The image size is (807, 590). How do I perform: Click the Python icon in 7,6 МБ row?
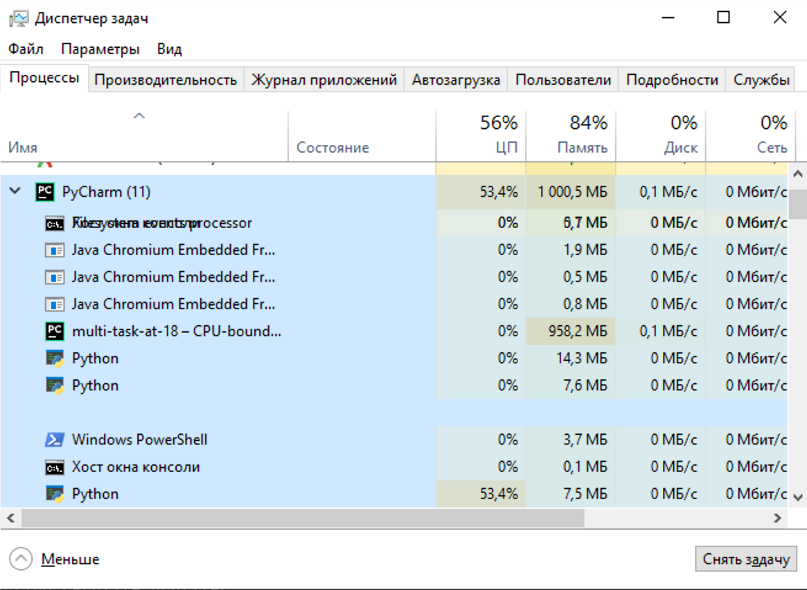[x=55, y=385]
